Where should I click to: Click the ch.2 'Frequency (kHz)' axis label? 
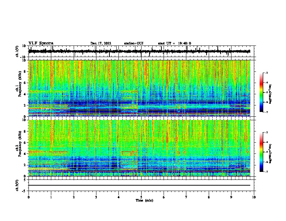(x=20, y=144)
